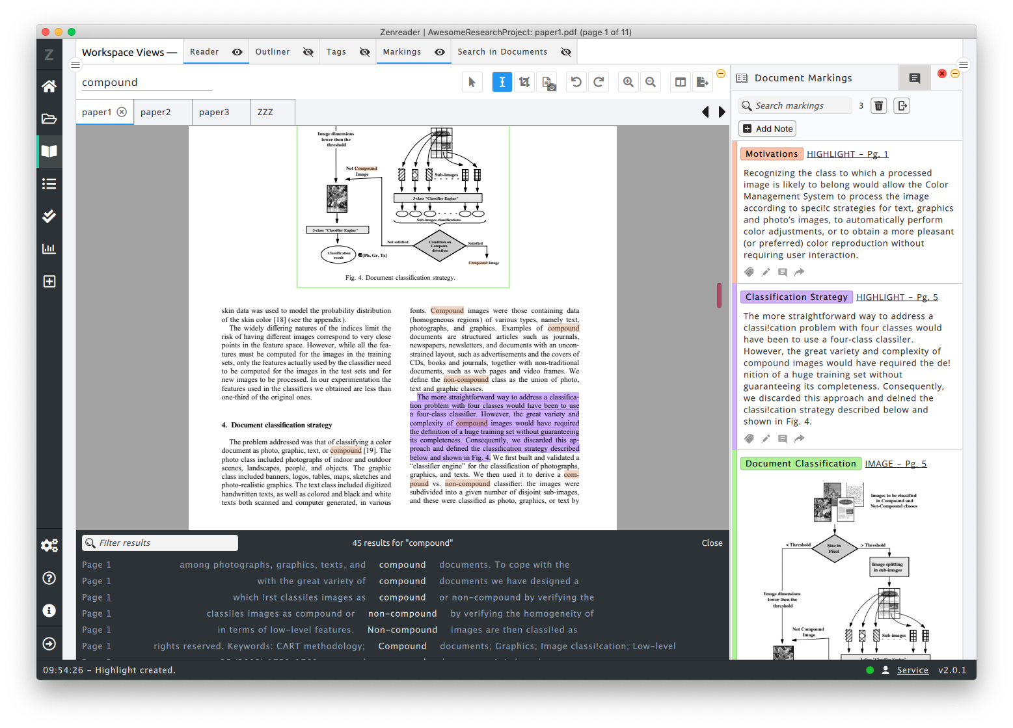Select the text selection tool
This screenshot has width=1013, height=728.
(x=502, y=82)
